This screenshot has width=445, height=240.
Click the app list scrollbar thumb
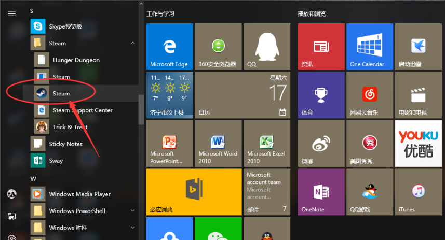pos(141,110)
